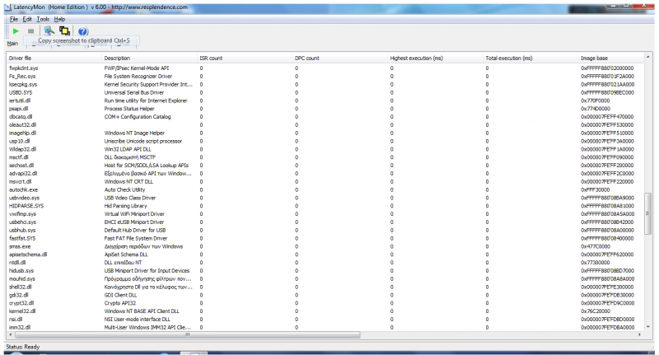Click the toolbar icon right of the stop button

pyautogui.click(x=49, y=30)
